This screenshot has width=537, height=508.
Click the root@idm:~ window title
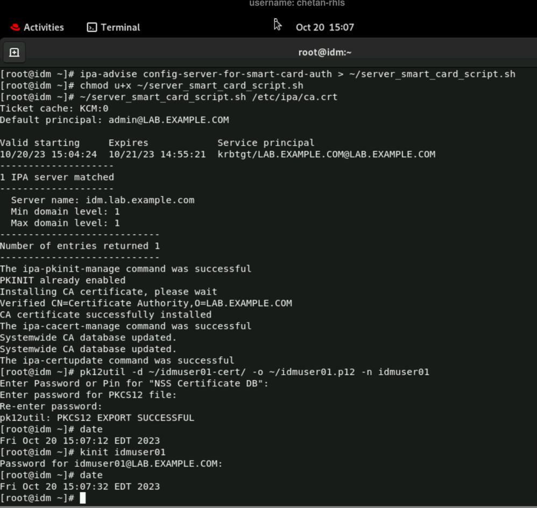pyautogui.click(x=324, y=52)
